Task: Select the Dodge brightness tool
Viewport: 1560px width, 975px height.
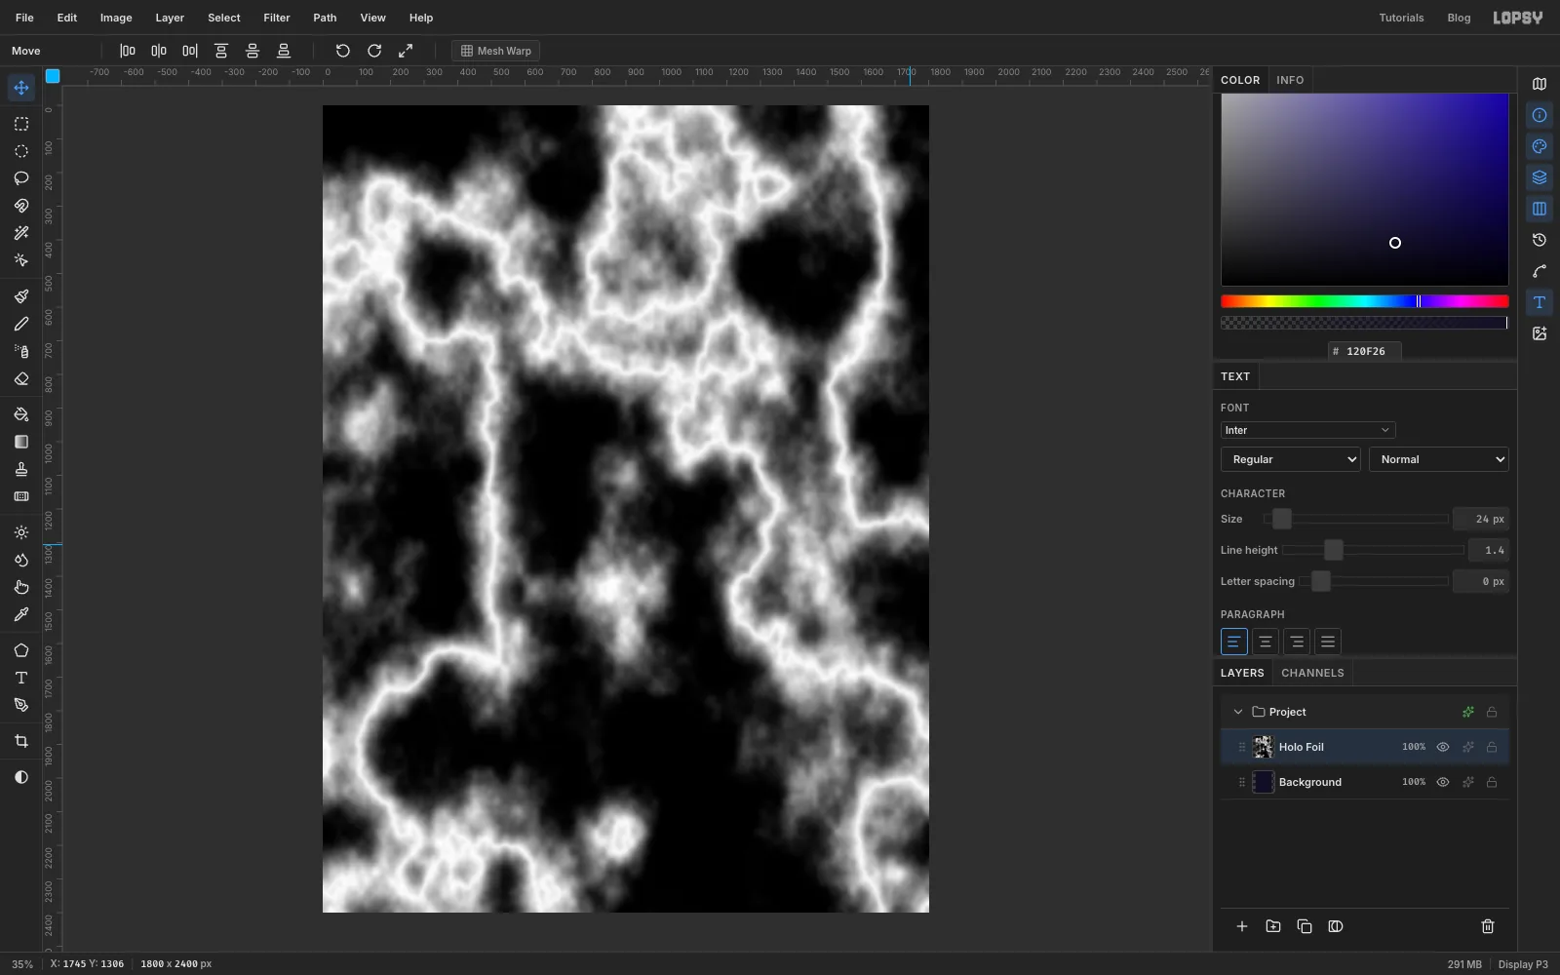Action: 20,532
